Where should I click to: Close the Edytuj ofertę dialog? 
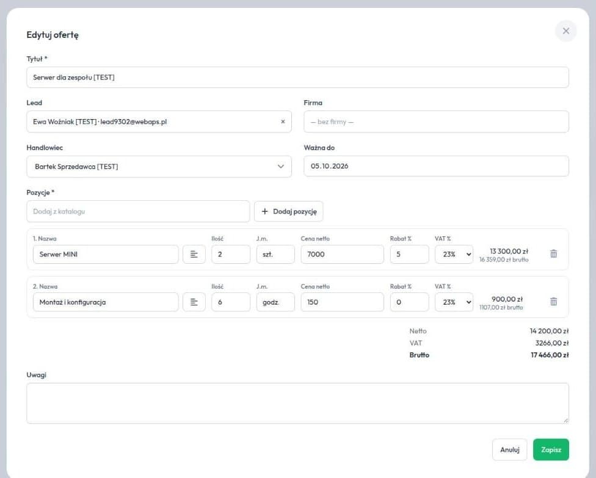(565, 31)
